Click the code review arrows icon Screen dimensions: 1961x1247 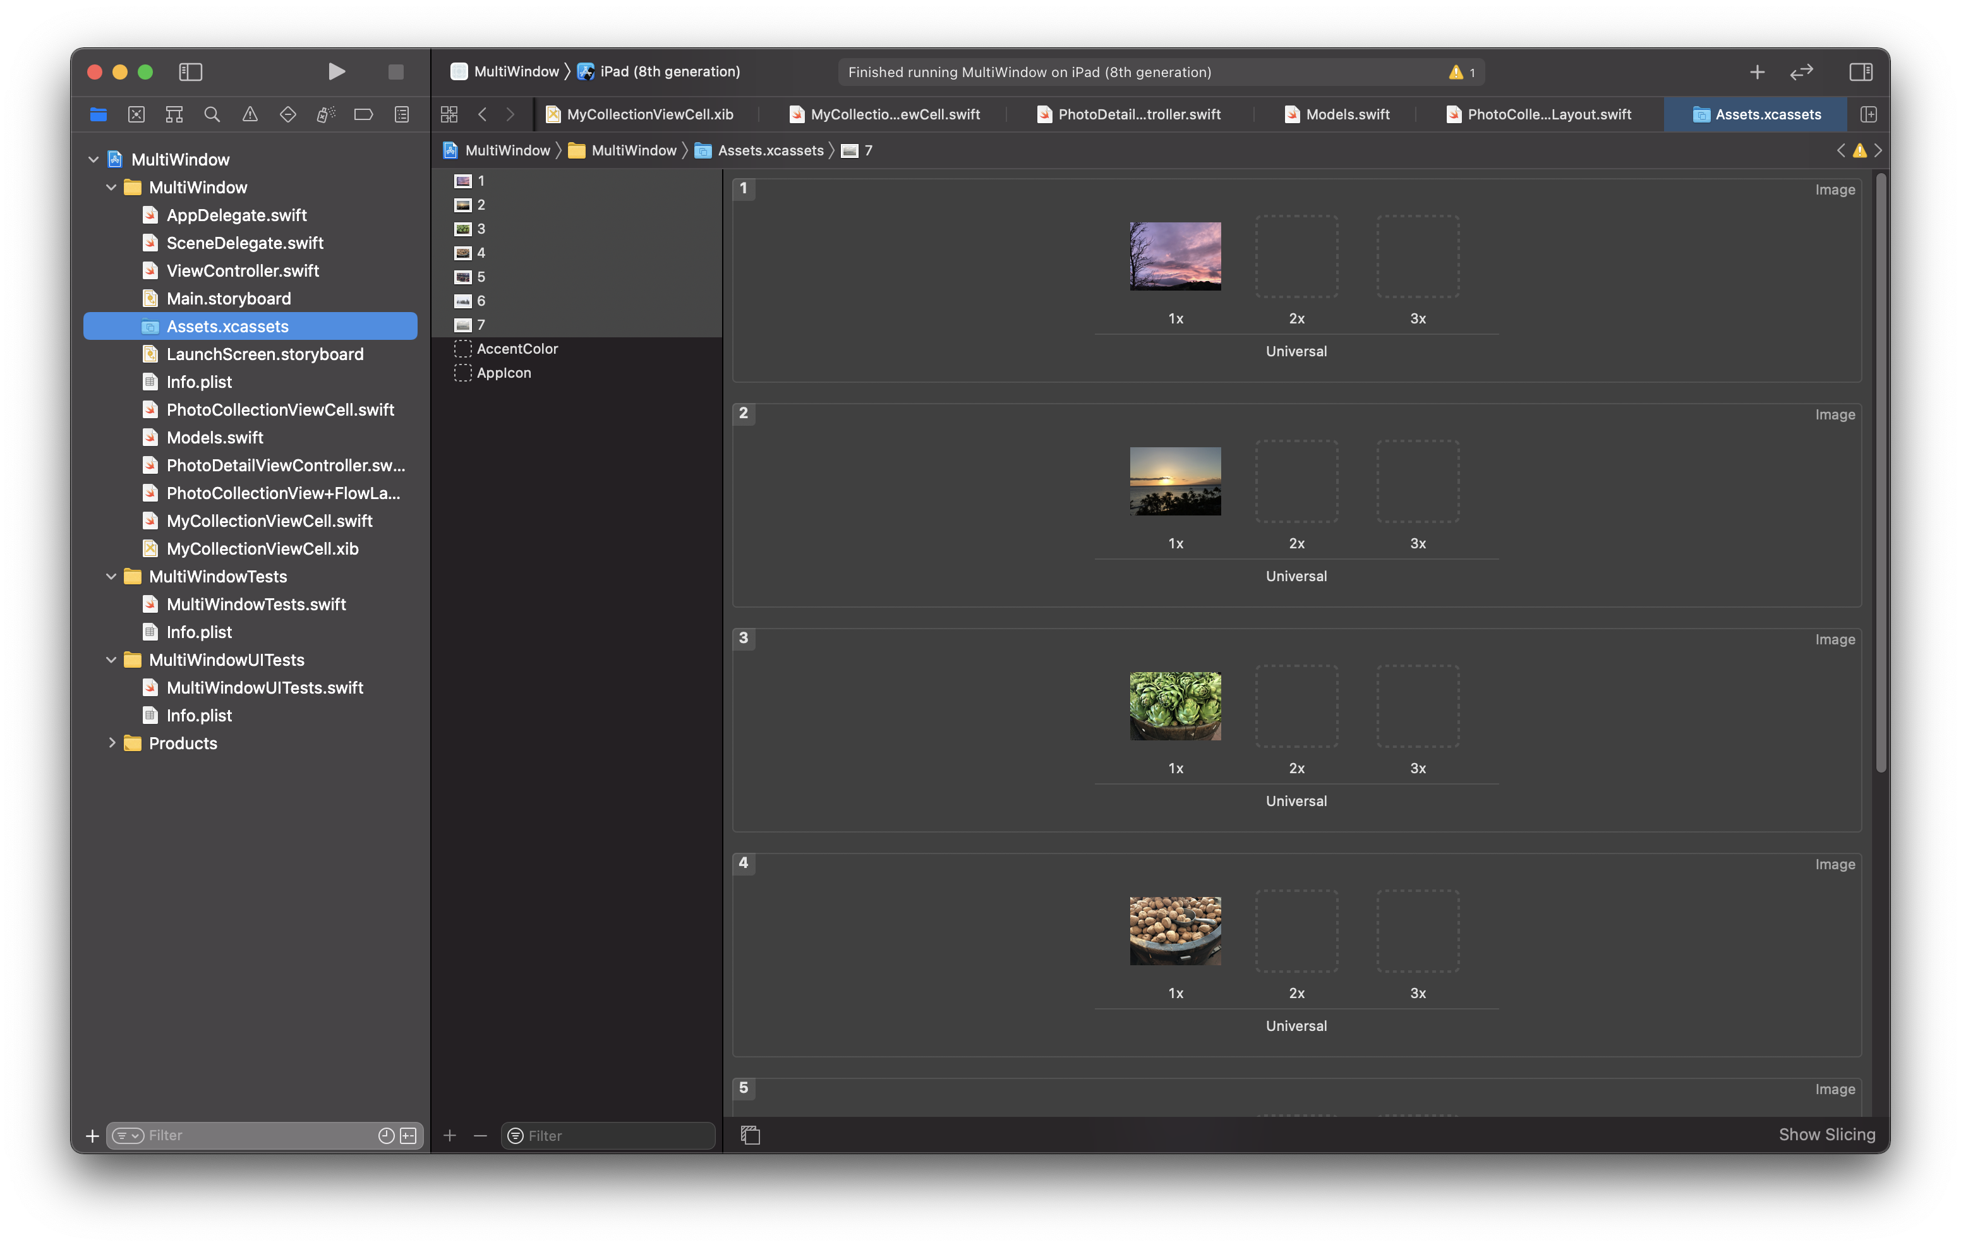[x=1801, y=71]
